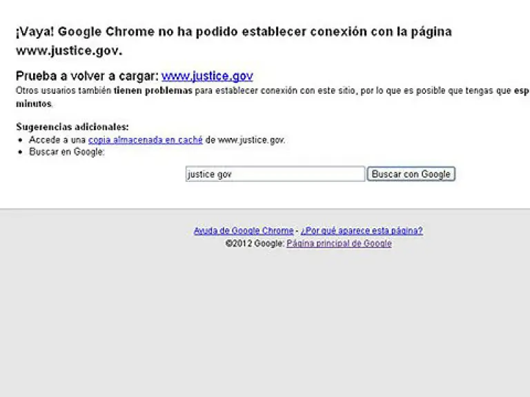
Task: Click "de www.justice.gov." text after the cache link
Action: 245,139
